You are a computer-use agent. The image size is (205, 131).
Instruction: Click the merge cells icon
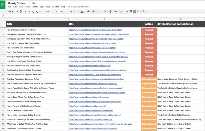[99, 12]
